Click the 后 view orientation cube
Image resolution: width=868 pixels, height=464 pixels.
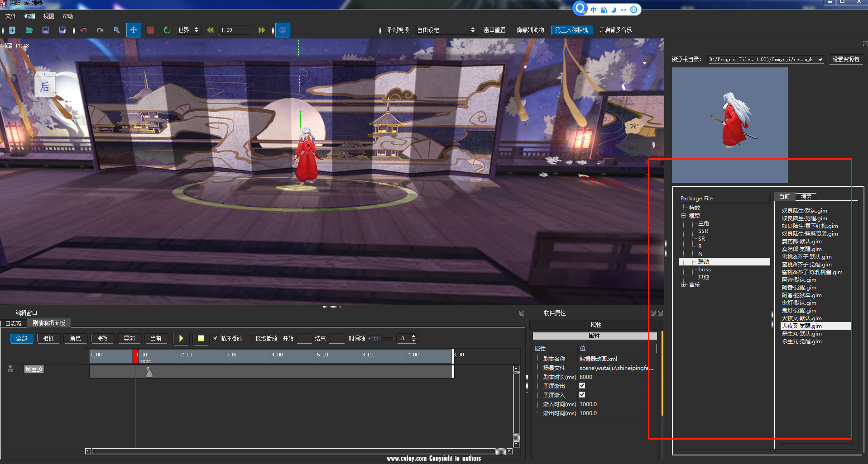pyautogui.click(x=45, y=85)
